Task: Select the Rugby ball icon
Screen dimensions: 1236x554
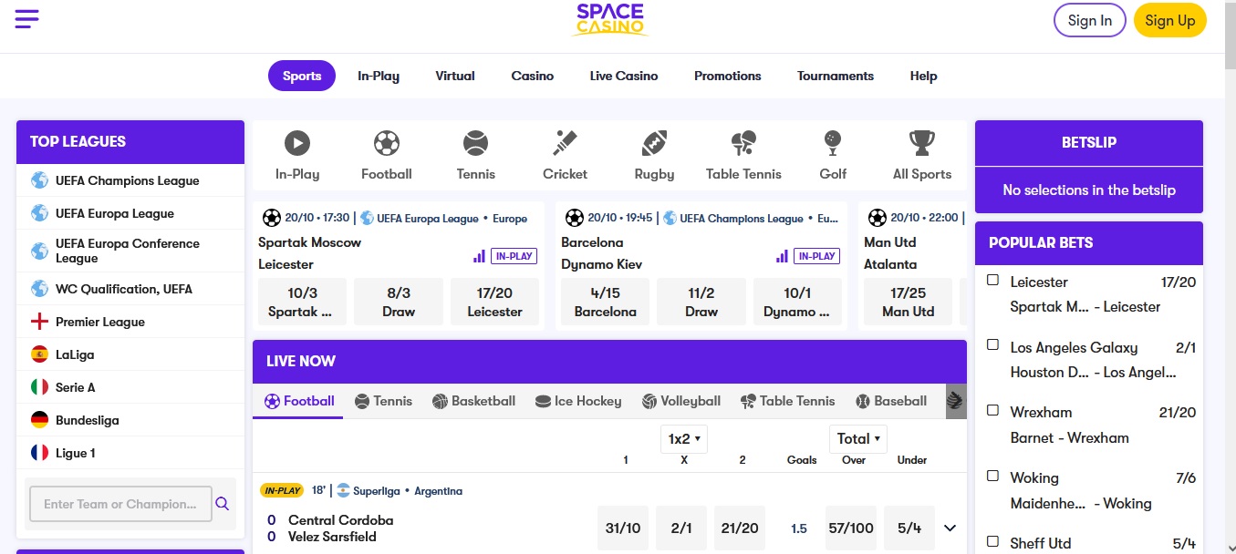Action: point(654,143)
